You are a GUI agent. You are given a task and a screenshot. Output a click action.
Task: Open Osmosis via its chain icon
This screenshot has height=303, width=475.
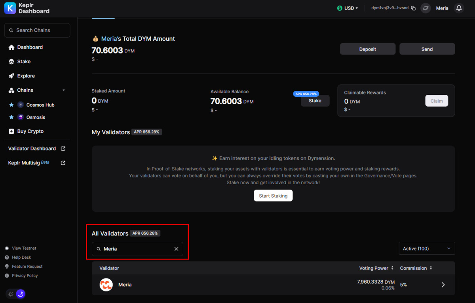(21, 117)
